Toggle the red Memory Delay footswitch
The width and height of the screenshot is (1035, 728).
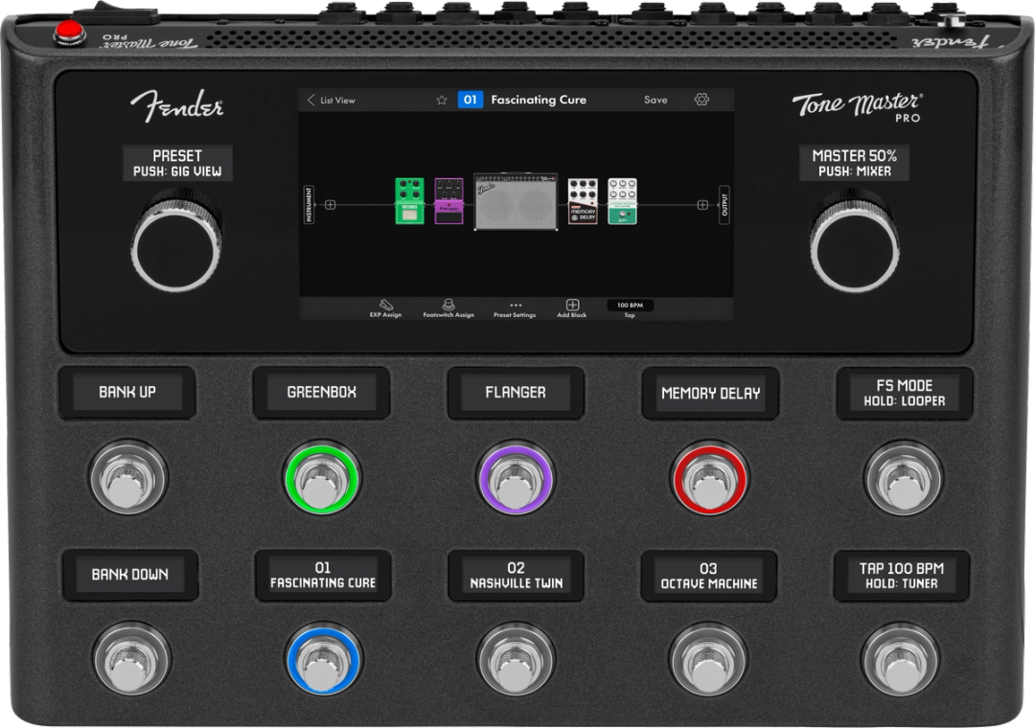click(709, 479)
